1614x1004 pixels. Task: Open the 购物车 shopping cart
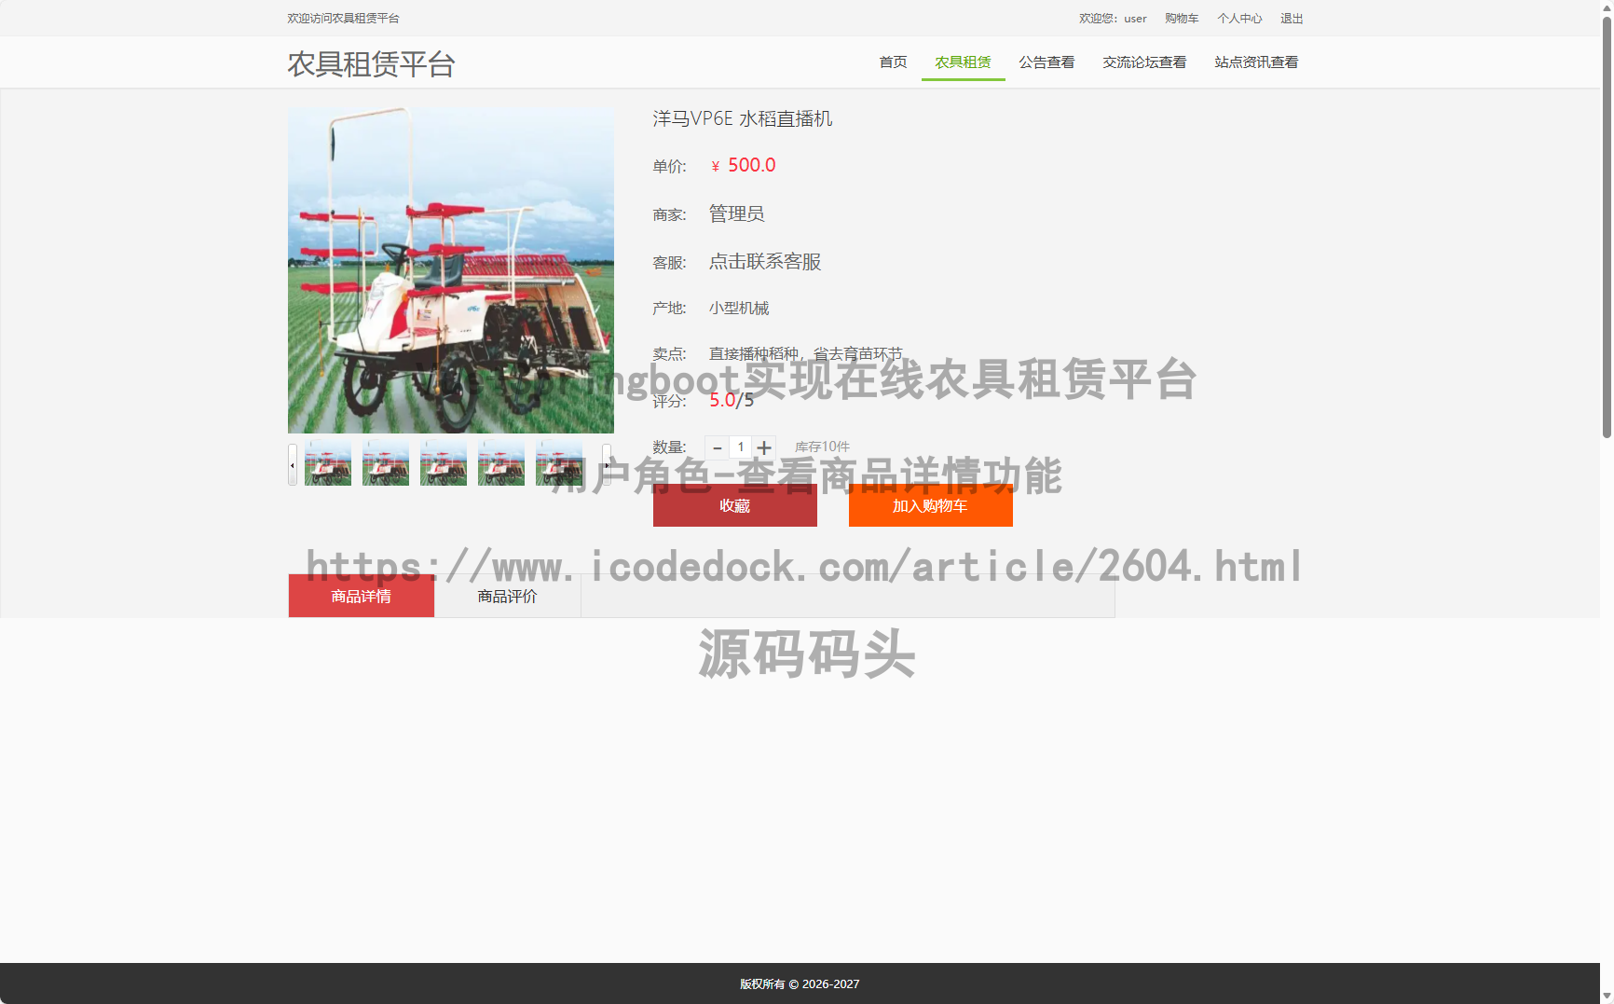[1181, 18]
